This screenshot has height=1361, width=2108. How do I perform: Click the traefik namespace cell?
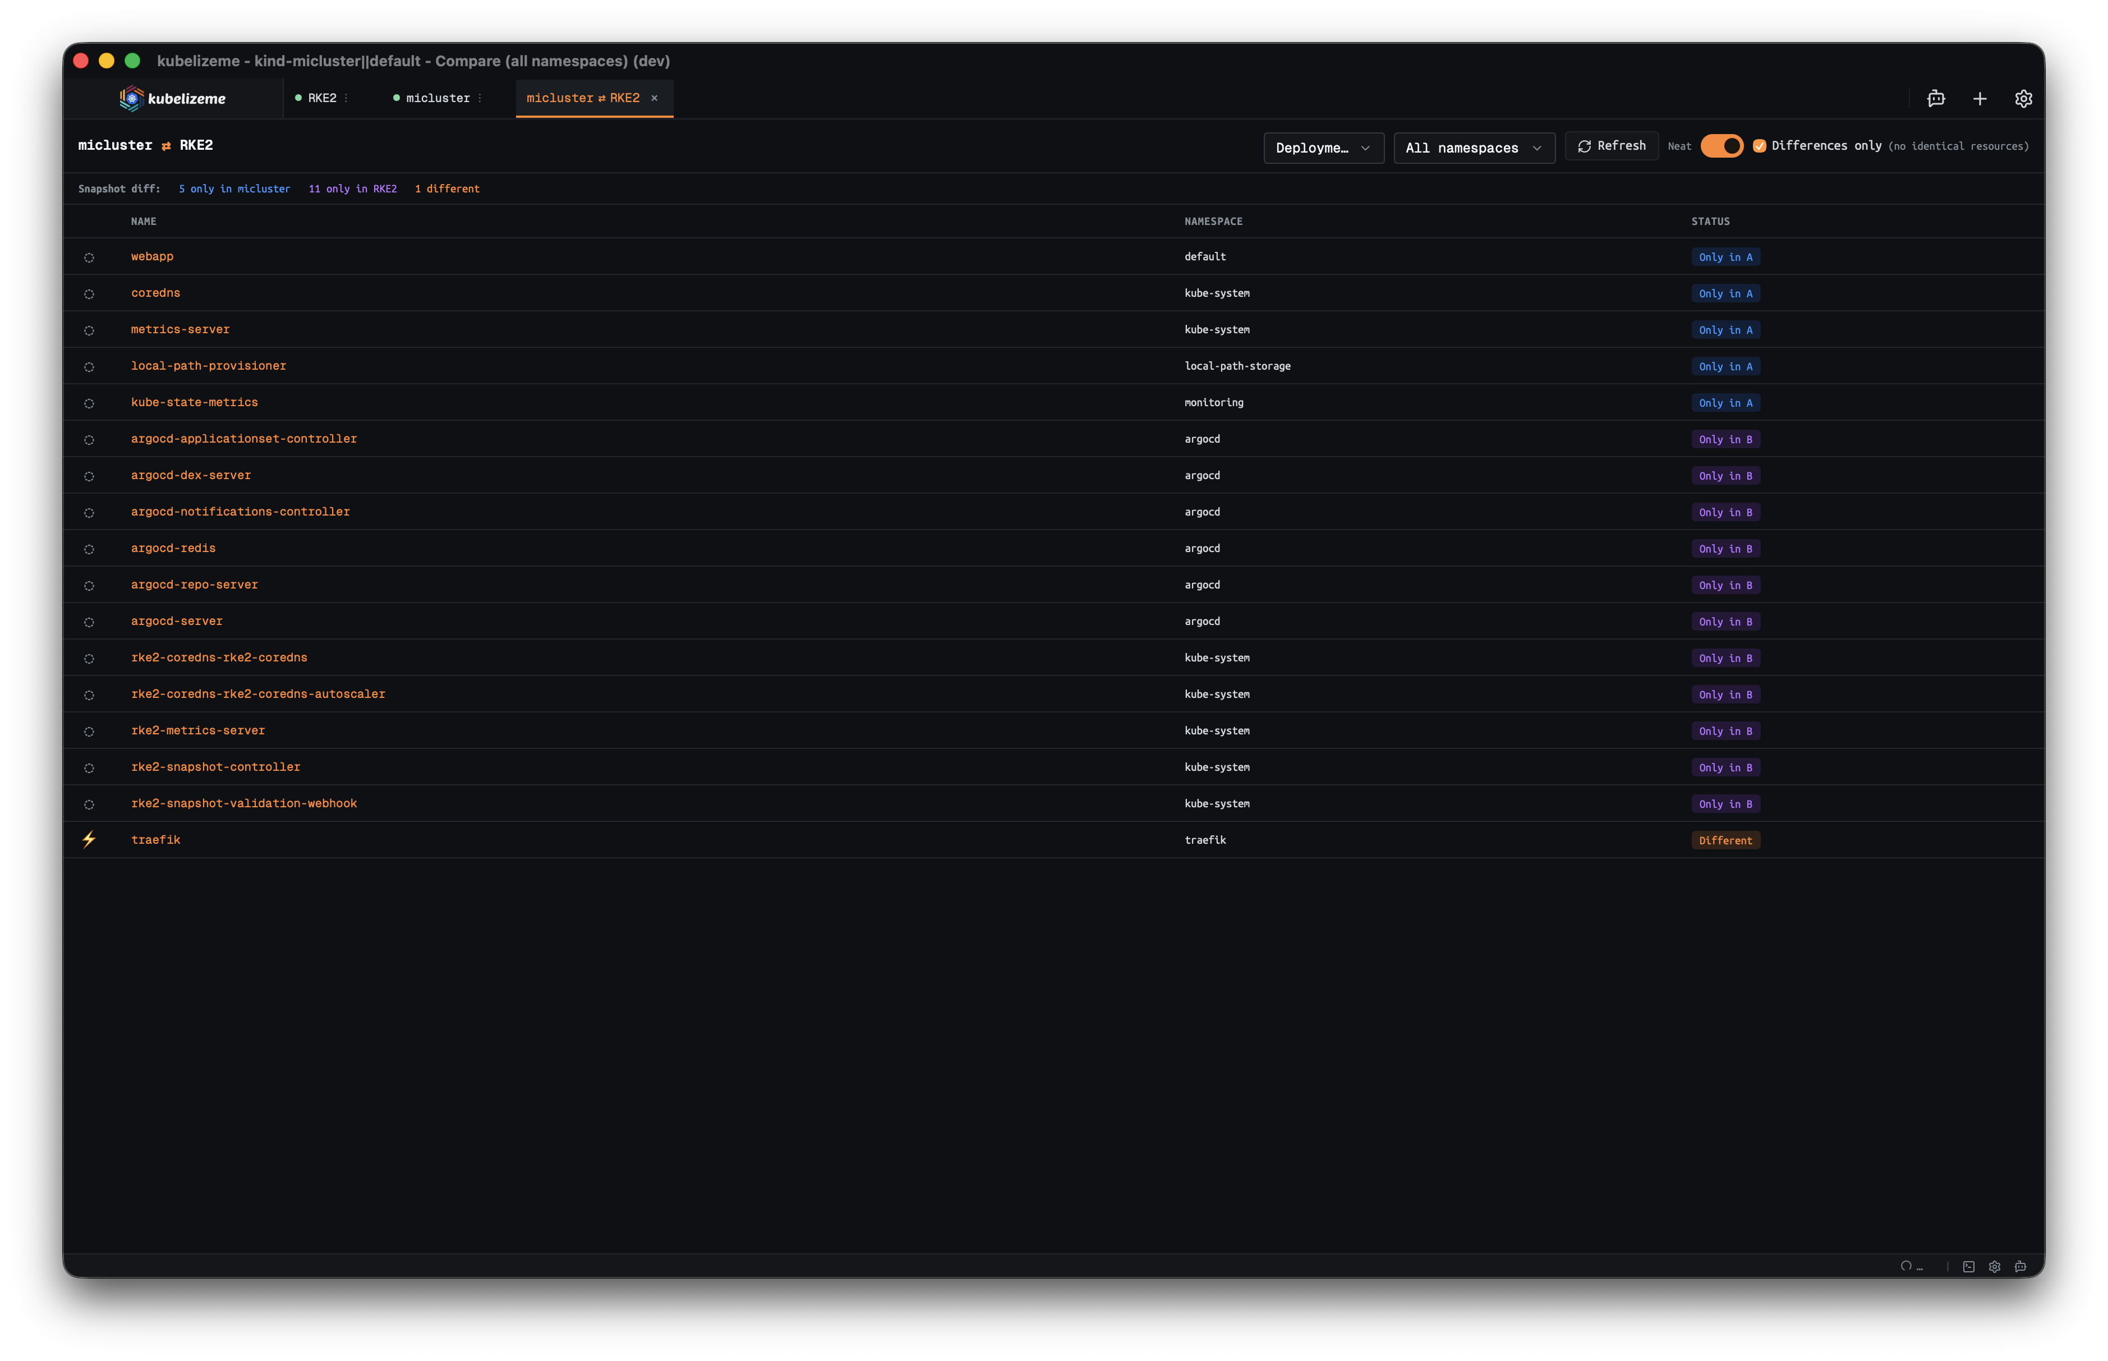[1205, 840]
